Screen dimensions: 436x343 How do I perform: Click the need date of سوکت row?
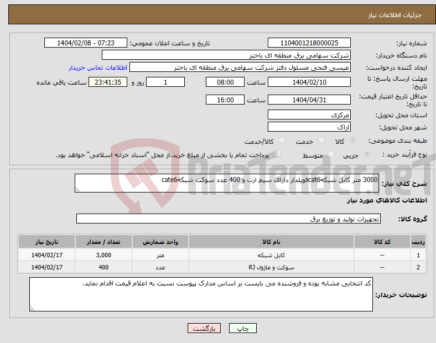click(x=46, y=267)
